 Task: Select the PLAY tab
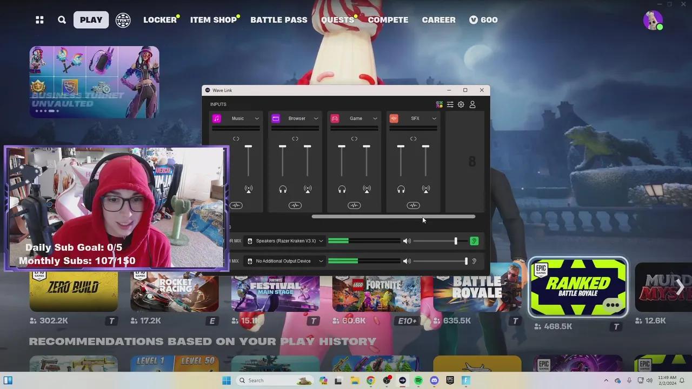91,20
